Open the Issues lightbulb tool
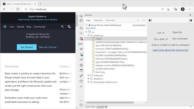The image size is (194, 109). pyautogui.click(x=81, y=54)
